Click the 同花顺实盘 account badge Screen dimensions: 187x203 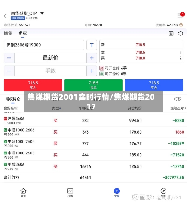tap(18, 18)
